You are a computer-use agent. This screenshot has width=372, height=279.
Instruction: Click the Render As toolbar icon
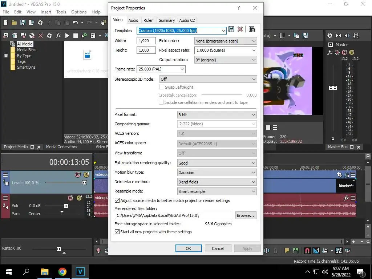(31, 23)
